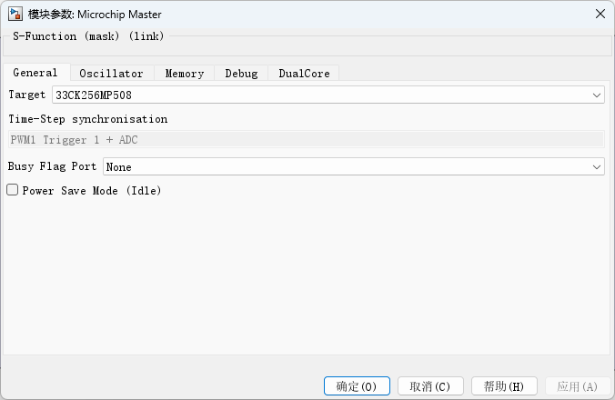Confirm with the 确定(O) button
Image resolution: width=615 pixels, height=400 pixels.
[357, 386]
